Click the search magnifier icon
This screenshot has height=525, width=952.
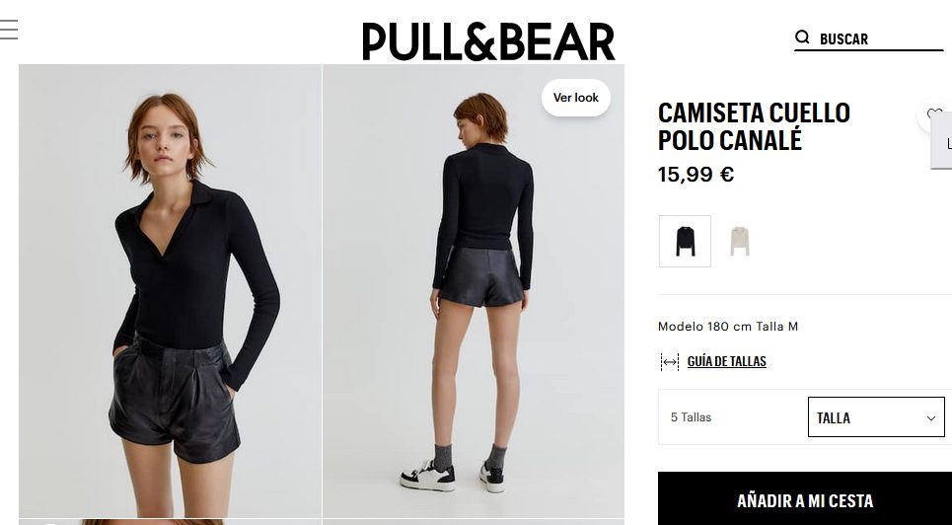802,37
